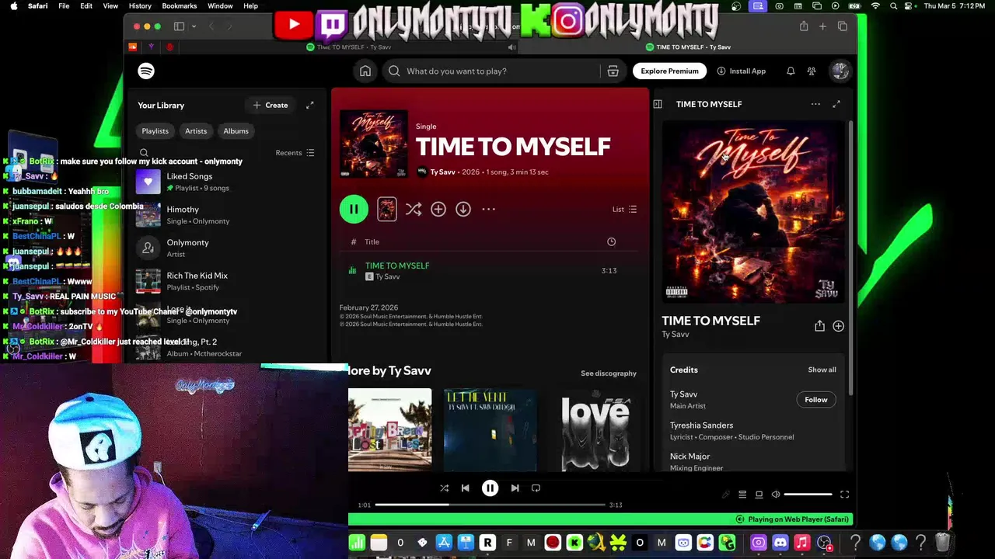Image resolution: width=995 pixels, height=559 pixels.
Task: Open the See discography link
Action: 609,373
